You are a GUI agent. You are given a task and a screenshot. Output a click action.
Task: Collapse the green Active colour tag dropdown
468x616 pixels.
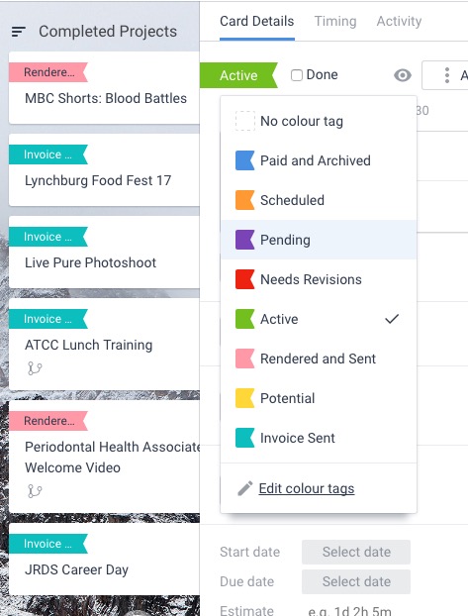click(x=238, y=75)
